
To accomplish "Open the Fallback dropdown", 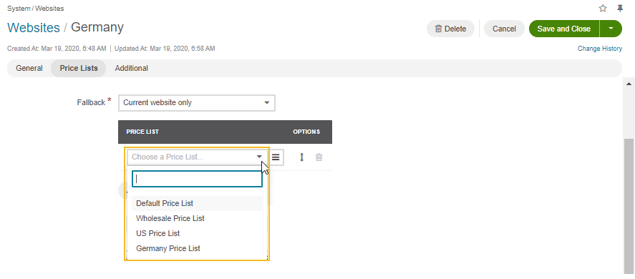I will 197,103.
